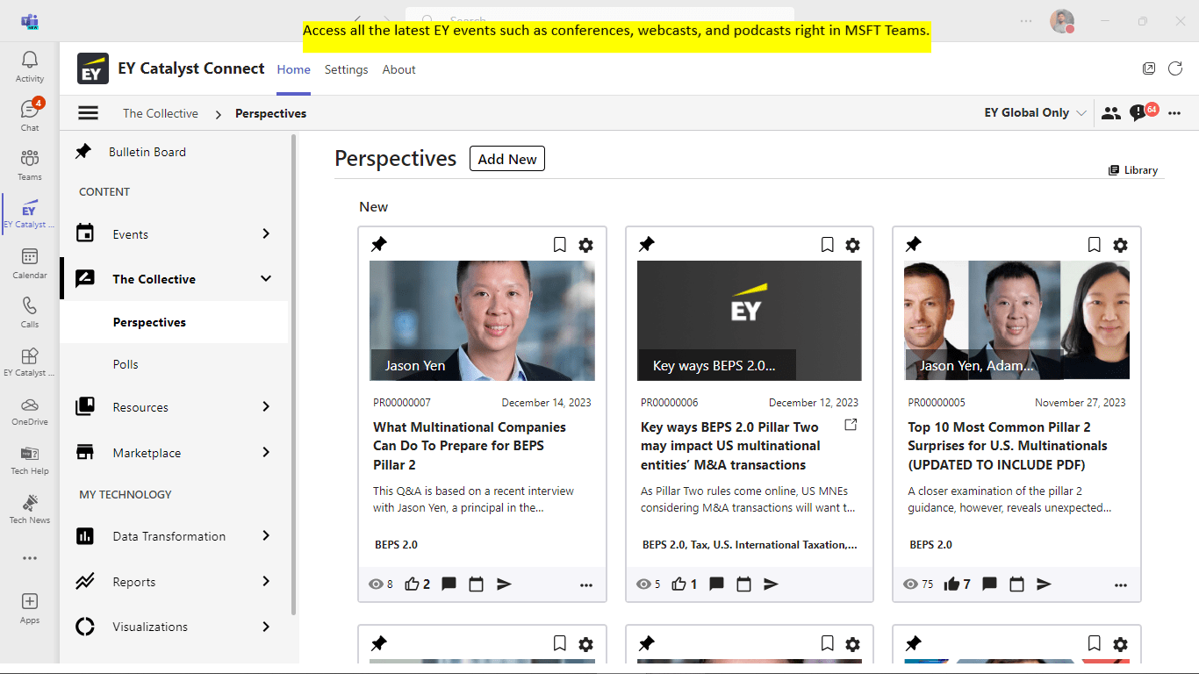Open feedback notifications with 64 badge

pos(1143,111)
